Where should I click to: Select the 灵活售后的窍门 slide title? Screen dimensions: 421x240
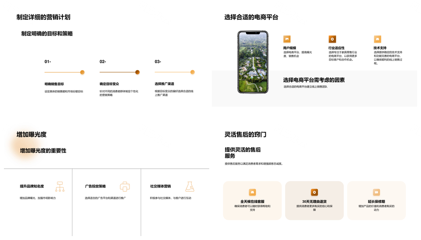click(x=245, y=134)
